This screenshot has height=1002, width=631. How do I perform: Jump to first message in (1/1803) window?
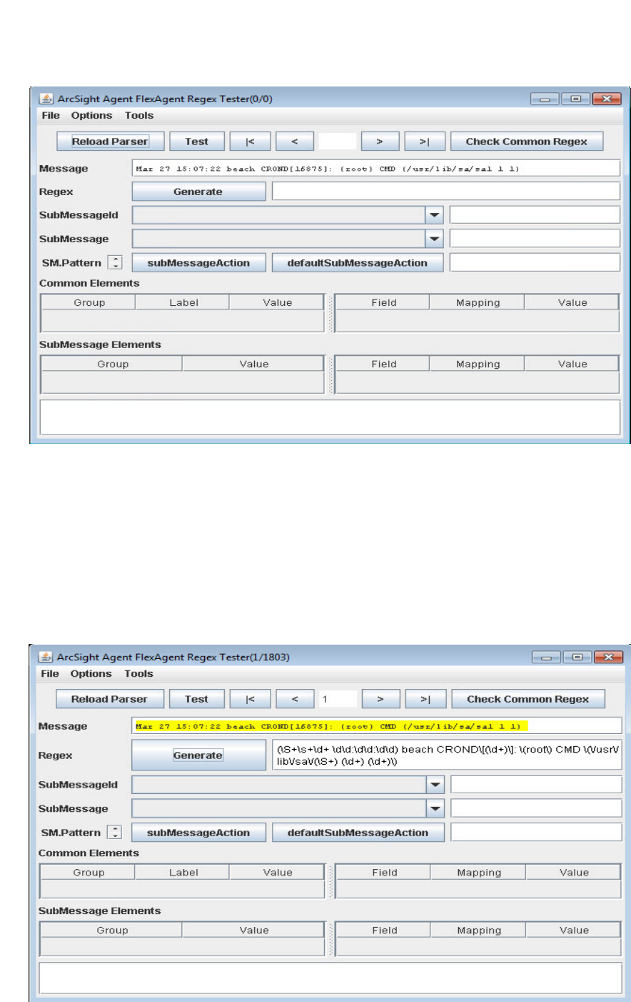(x=250, y=699)
